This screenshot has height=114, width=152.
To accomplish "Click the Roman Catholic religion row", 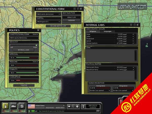I will 110,43.
